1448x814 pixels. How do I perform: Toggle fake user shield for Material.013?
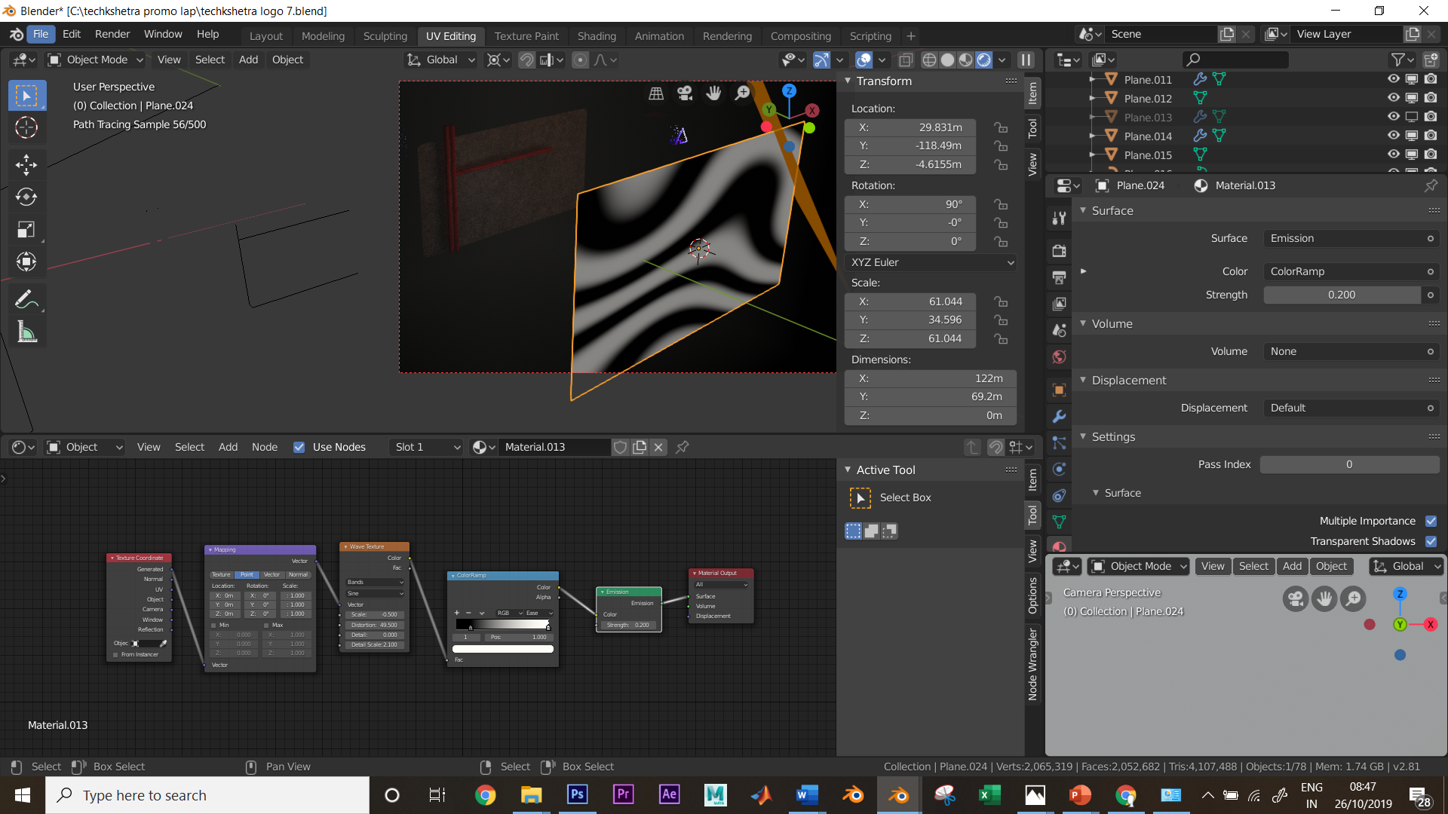click(620, 447)
